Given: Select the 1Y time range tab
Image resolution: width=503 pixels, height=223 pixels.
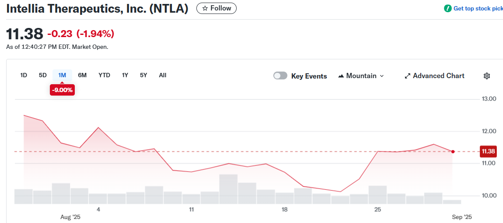Looking at the screenshot, I should click(125, 75).
